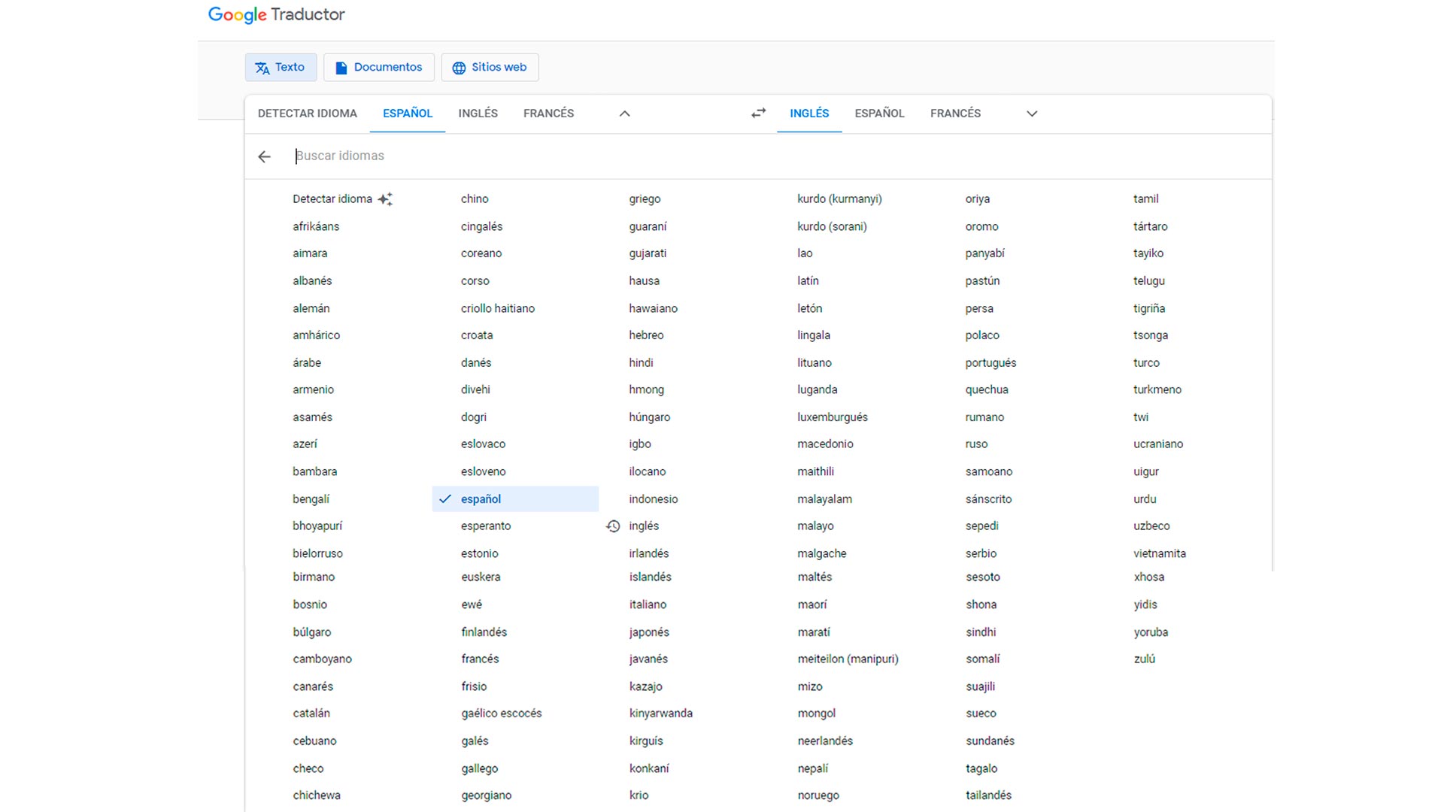Image resolution: width=1444 pixels, height=812 pixels.
Task: Go back with the arrow beside the search field
Action: tap(264, 156)
